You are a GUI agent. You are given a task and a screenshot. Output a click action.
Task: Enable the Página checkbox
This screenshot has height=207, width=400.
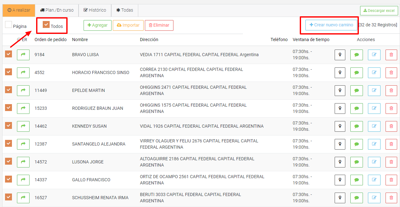pos(8,25)
